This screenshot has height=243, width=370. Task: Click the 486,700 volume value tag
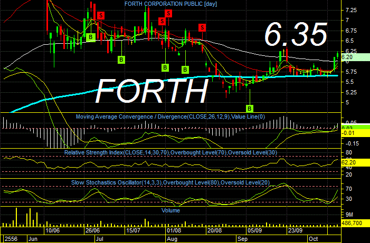tap(356, 223)
